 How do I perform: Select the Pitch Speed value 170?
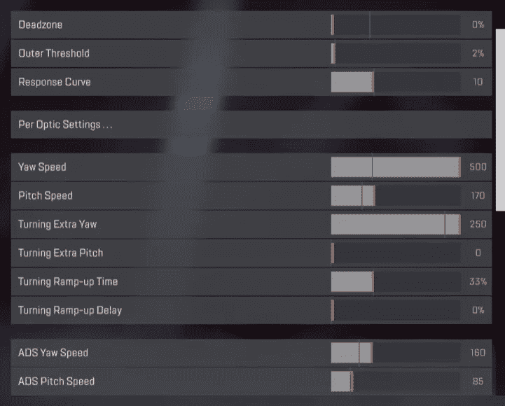[478, 196]
